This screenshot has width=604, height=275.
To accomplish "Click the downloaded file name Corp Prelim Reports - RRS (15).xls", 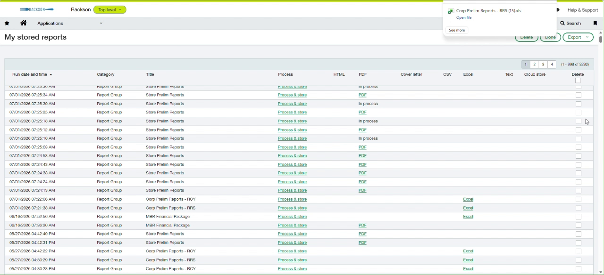I will 488,11.
